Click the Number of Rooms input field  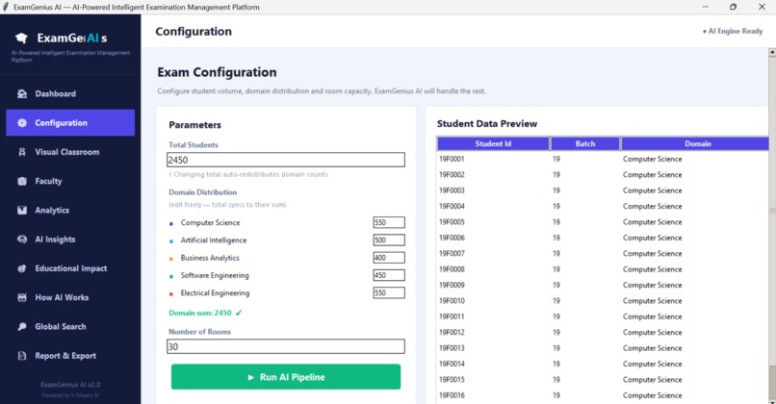[x=286, y=346]
